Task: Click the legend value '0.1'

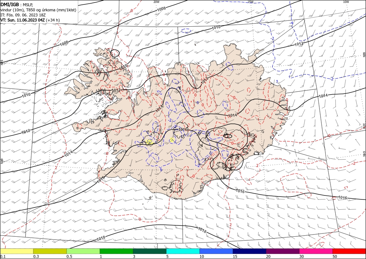Action: [3, 256]
